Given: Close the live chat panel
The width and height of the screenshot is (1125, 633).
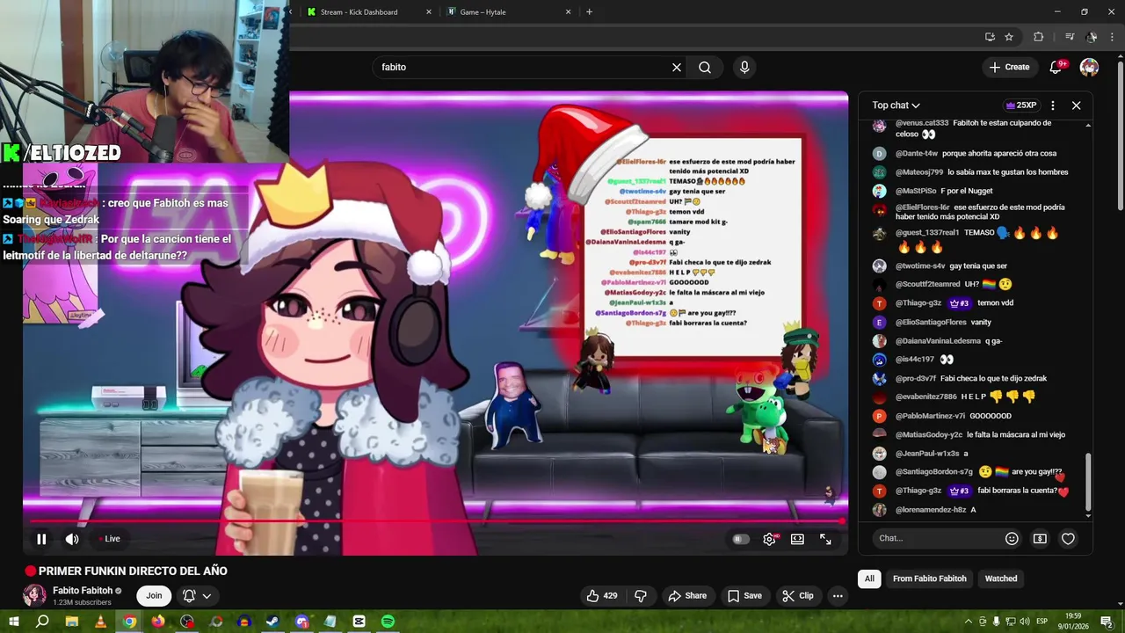Looking at the screenshot, I should [1076, 105].
